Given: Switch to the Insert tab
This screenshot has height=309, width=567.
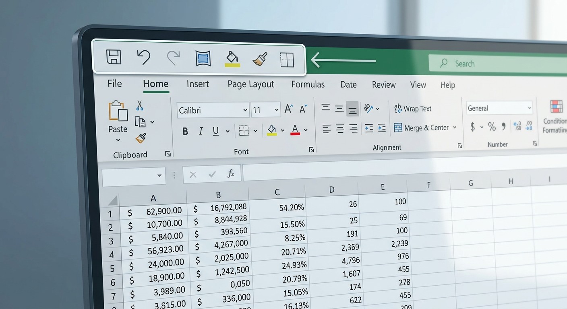Looking at the screenshot, I should [198, 84].
